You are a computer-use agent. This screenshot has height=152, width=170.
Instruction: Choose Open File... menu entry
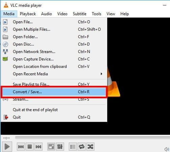[54, 22]
